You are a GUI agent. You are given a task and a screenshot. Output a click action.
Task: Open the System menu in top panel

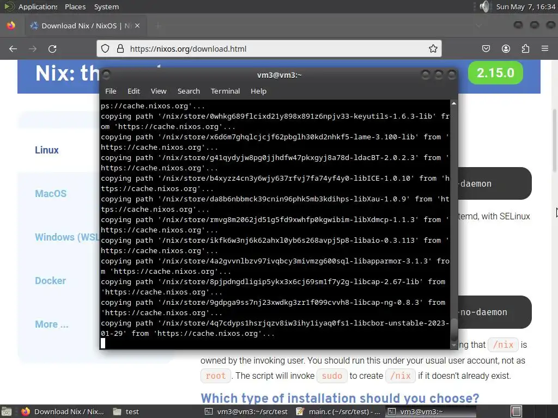(x=106, y=7)
